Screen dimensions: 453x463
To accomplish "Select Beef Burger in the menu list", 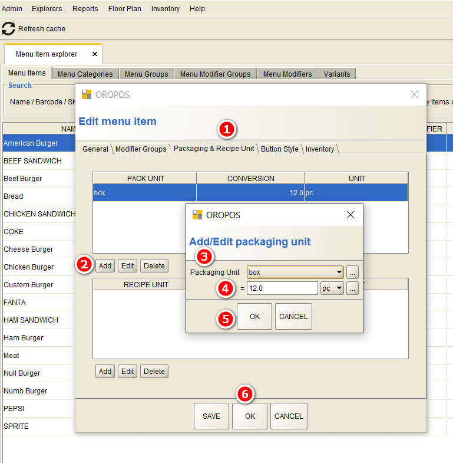I will tap(39, 179).
